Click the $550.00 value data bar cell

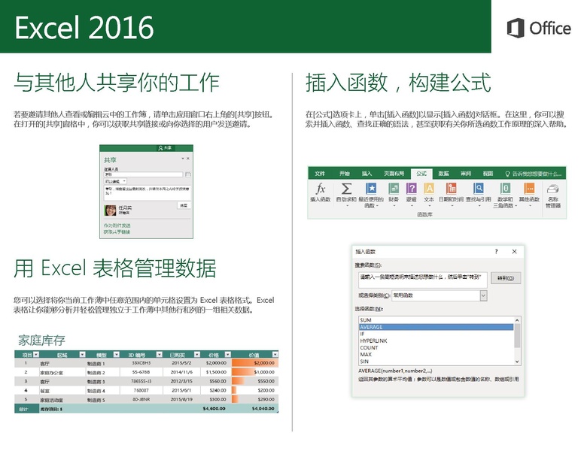click(x=255, y=381)
